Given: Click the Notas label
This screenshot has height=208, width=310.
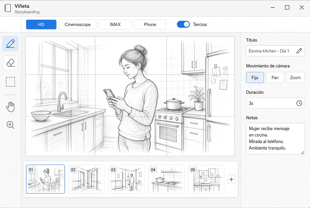Looking at the screenshot, I should pyautogui.click(x=252, y=118).
